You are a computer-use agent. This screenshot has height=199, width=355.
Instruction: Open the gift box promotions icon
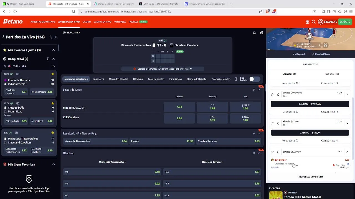coord(308,22)
